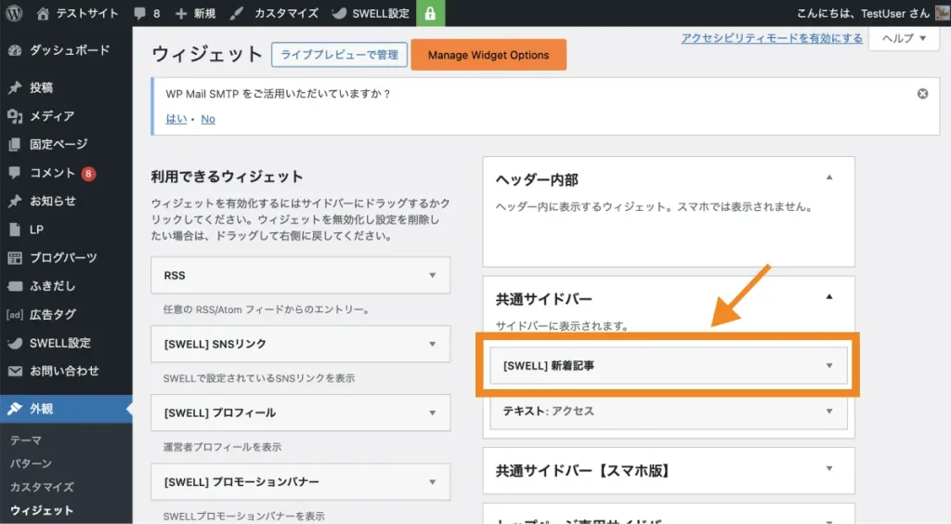This screenshot has width=951, height=524.
Task: Click the envelope icon for お問い合わせ
Action: (x=15, y=371)
